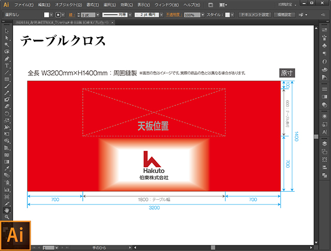Viewport: 331px width, 251px height.
Task: Select the Eyedropper tool
Action: (x=7, y=168)
